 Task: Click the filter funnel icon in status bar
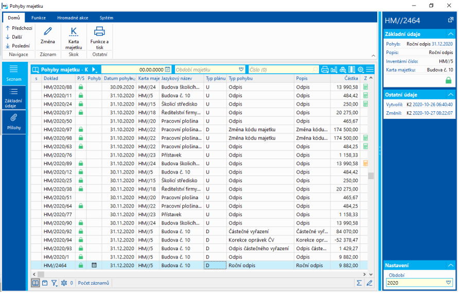click(x=54, y=283)
